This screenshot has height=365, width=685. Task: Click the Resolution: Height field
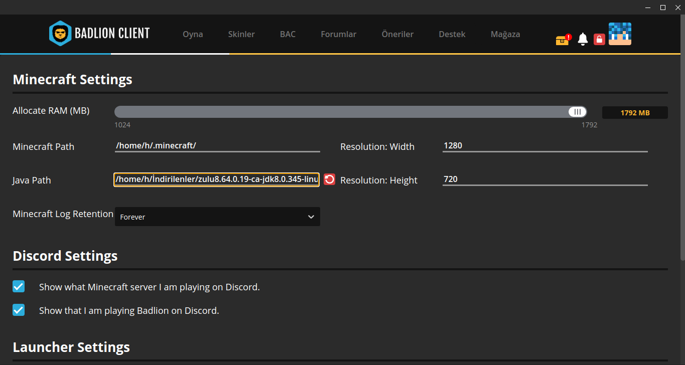point(545,179)
